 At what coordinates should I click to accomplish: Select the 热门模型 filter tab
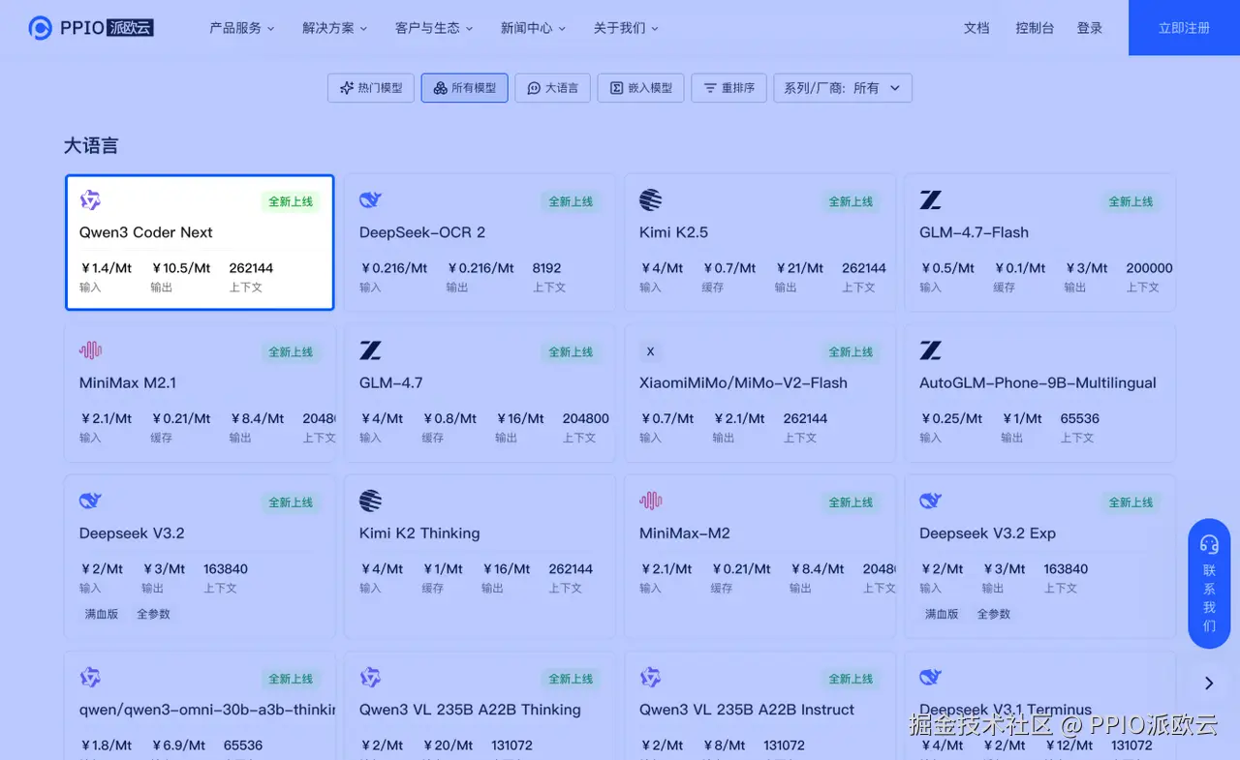tap(371, 88)
